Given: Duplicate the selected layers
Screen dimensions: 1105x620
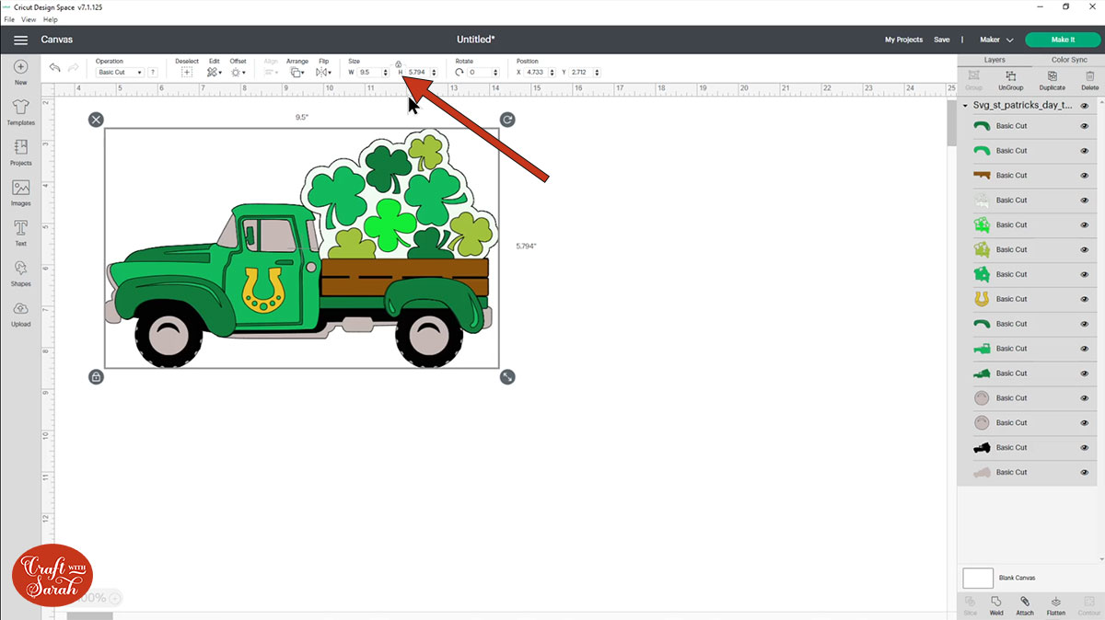Looking at the screenshot, I should (x=1050, y=81).
